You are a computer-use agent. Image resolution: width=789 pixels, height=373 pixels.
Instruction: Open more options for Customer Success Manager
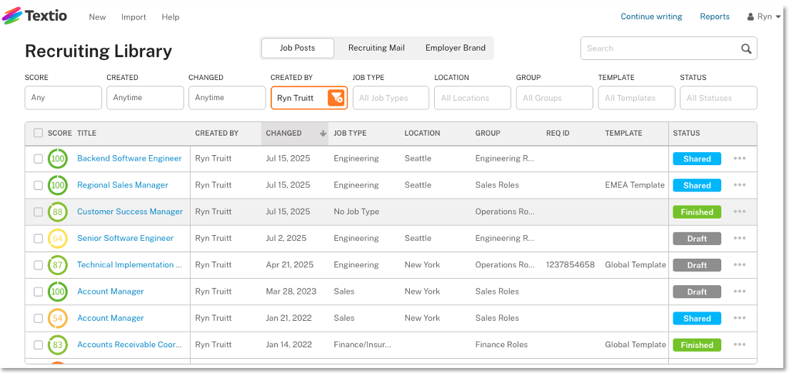click(739, 212)
